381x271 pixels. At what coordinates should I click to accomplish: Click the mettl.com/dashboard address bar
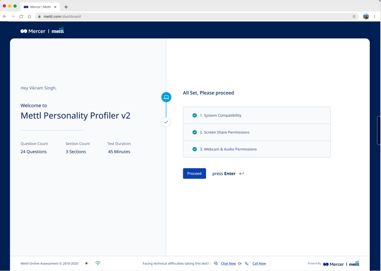tap(197, 16)
